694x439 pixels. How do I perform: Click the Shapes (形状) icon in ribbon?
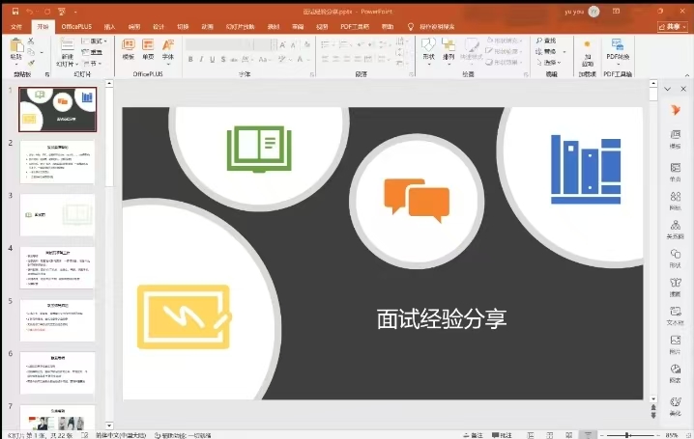pyautogui.click(x=428, y=49)
